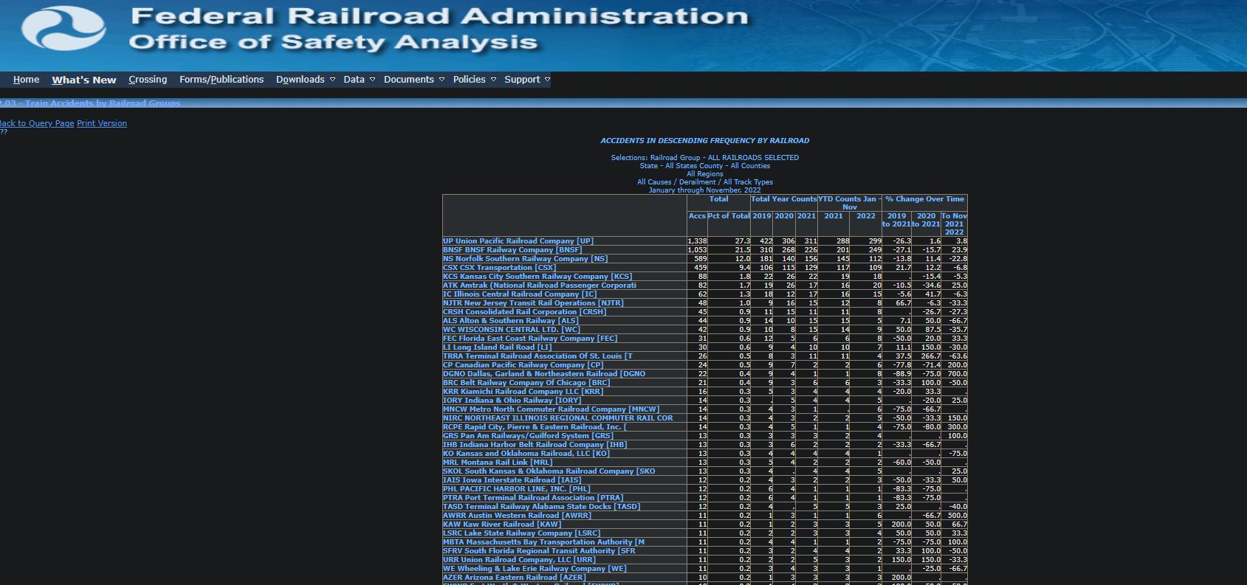The height and width of the screenshot is (585, 1247).
Task: Click MRL Montana Rail Link row
Action: point(498,463)
